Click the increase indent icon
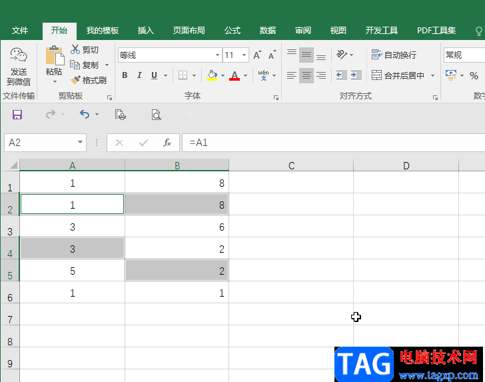485x382 pixels. 356,75
